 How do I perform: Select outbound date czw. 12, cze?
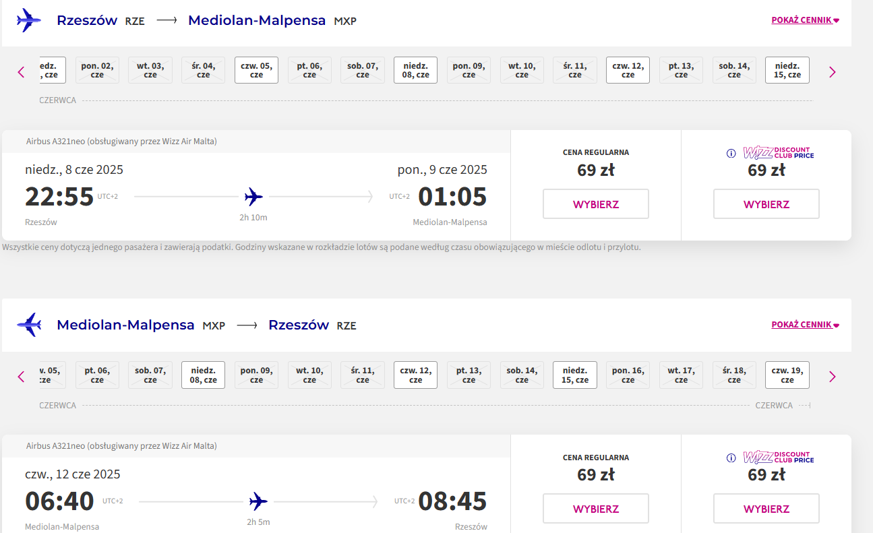pyautogui.click(x=628, y=70)
